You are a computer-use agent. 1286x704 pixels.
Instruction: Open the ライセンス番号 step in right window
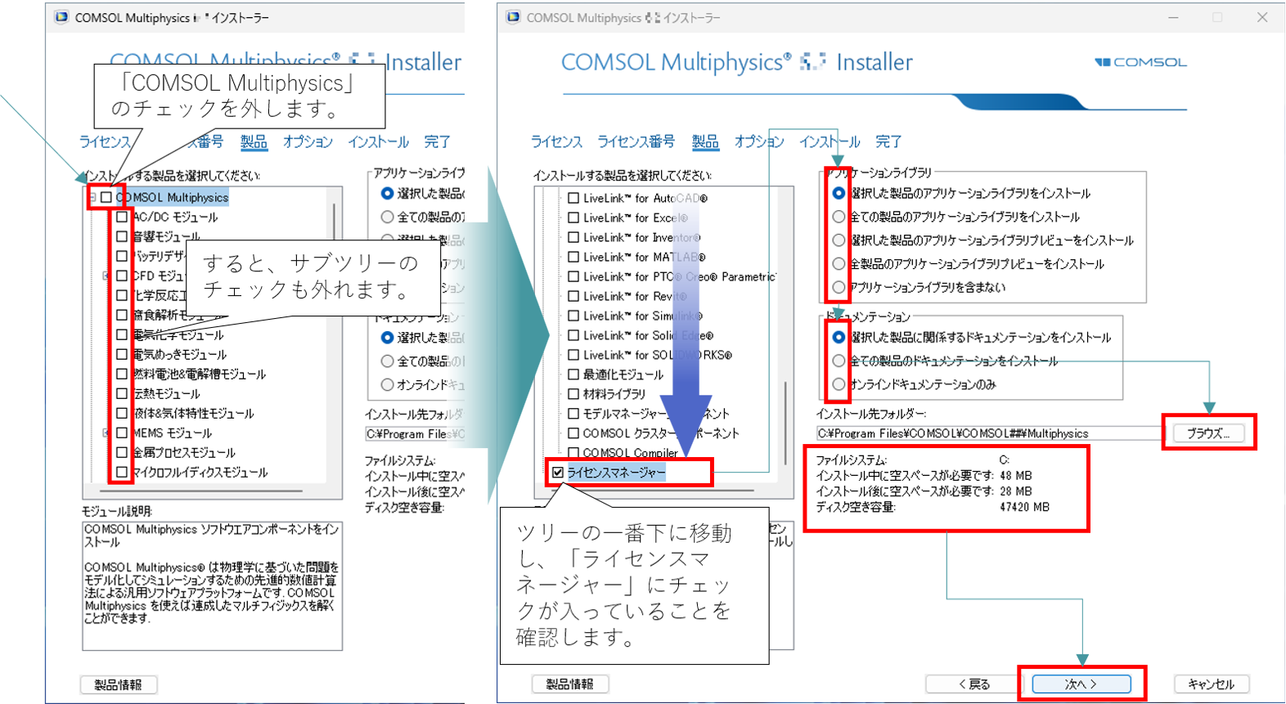pyautogui.click(x=636, y=141)
